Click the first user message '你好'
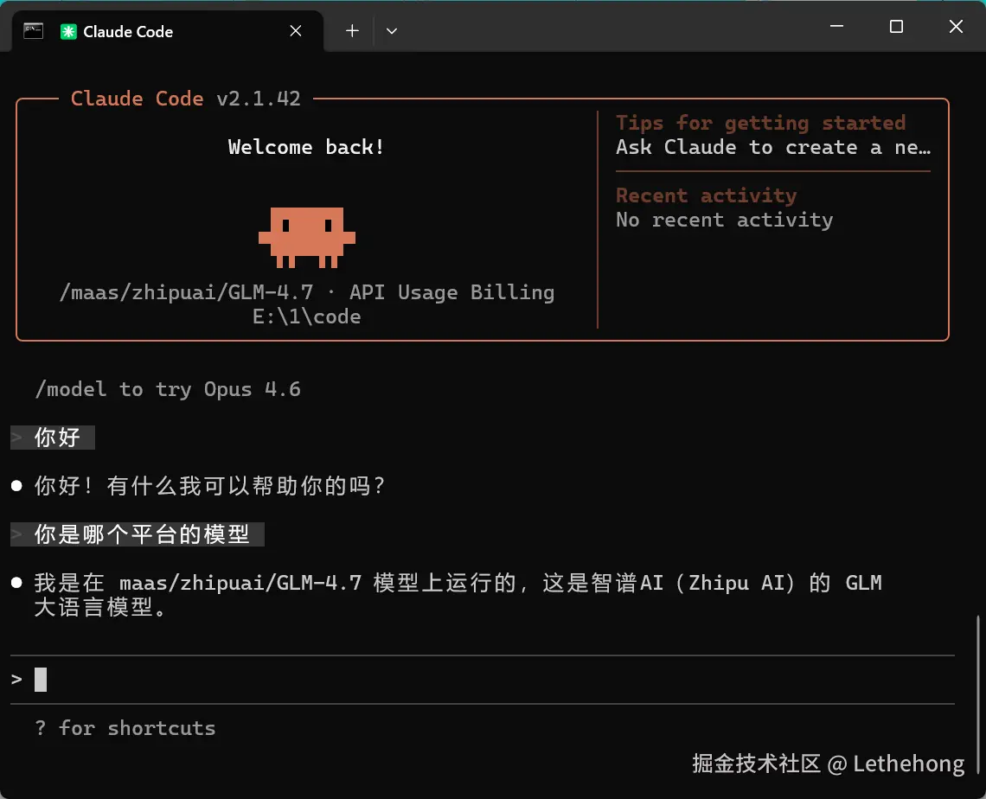Image resolution: width=986 pixels, height=799 pixels. [x=56, y=437]
